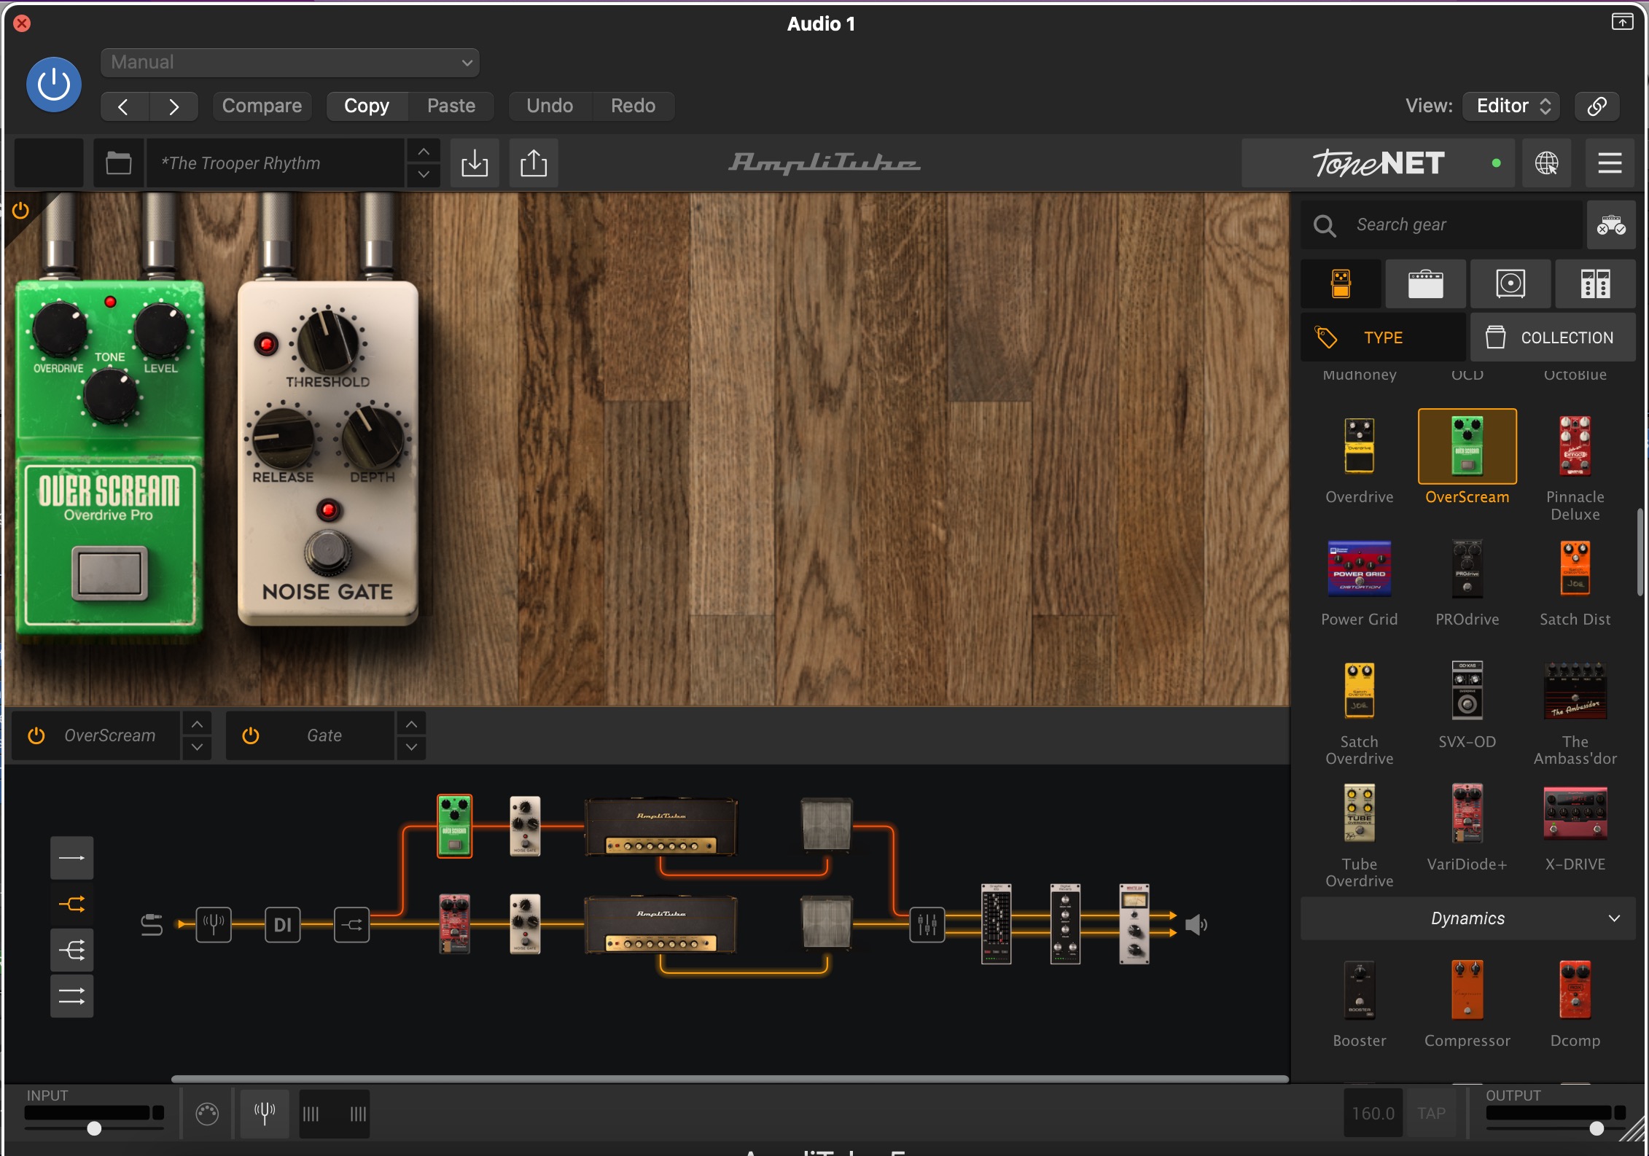Click OverScream slot up arrow

tap(197, 724)
